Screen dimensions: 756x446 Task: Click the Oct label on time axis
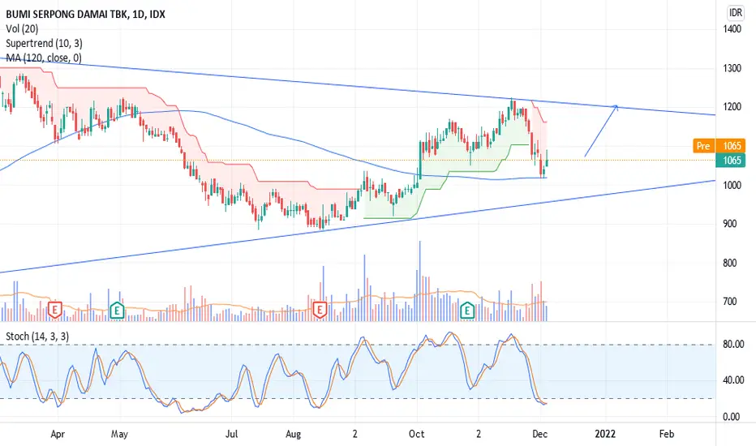click(x=417, y=434)
